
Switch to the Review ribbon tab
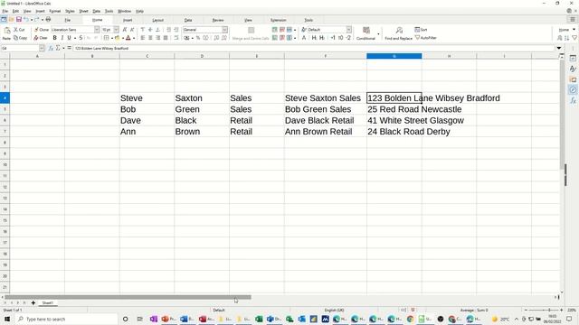pyautogui.click(x=218, y=20)
